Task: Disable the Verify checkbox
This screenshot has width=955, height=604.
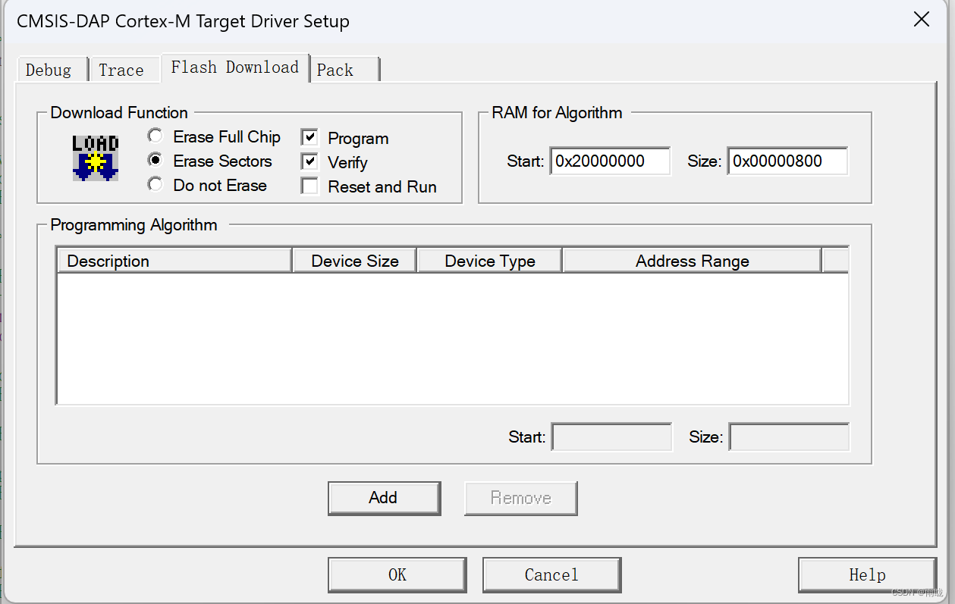Action: 309,162
